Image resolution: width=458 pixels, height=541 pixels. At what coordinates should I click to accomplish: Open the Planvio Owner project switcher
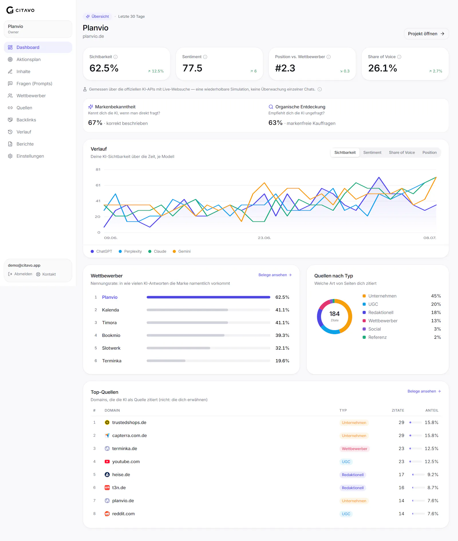coord(38,29)
